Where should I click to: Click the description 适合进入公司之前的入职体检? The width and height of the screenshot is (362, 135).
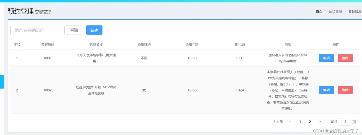[288, 58]
